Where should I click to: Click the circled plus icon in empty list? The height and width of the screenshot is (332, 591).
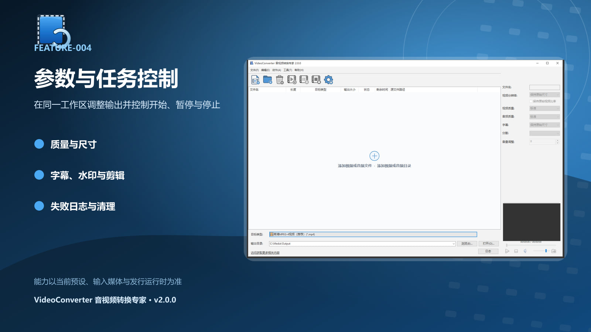pos(374,156)
